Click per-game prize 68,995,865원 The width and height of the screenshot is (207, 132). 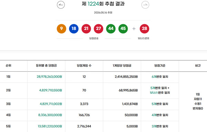point(128,90)
